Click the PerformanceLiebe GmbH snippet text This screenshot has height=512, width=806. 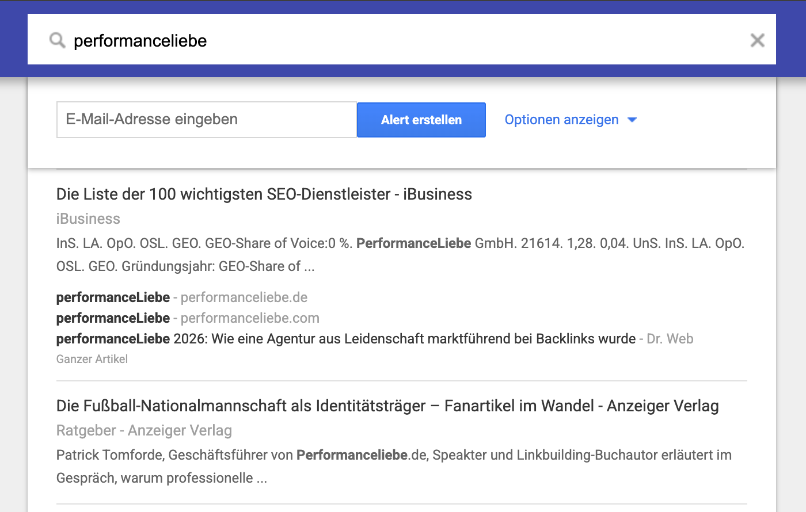[400, 254]
